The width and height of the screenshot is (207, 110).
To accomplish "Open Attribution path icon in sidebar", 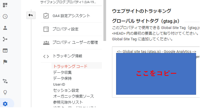I will click(x=5, y=81).
